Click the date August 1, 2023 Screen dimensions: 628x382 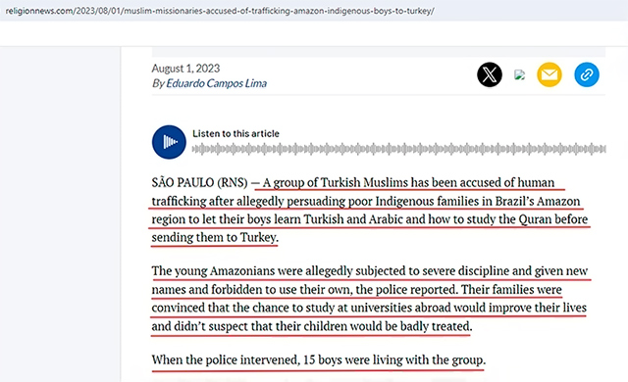pos(185,69)
